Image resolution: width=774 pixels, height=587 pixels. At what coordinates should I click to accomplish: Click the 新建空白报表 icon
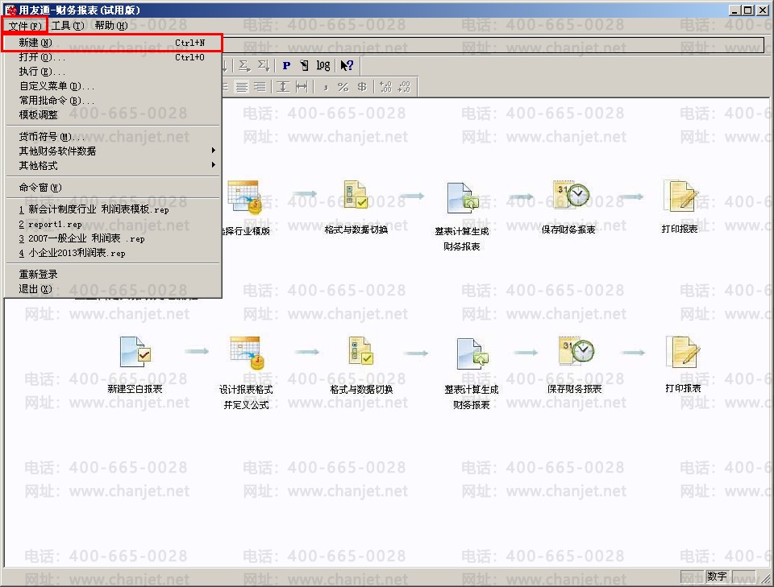[x=135, y=352]
